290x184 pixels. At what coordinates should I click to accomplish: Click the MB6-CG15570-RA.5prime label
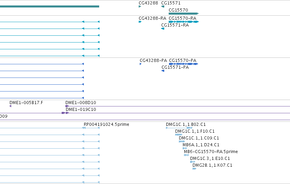pyautogui.click(x=211, y=152)
